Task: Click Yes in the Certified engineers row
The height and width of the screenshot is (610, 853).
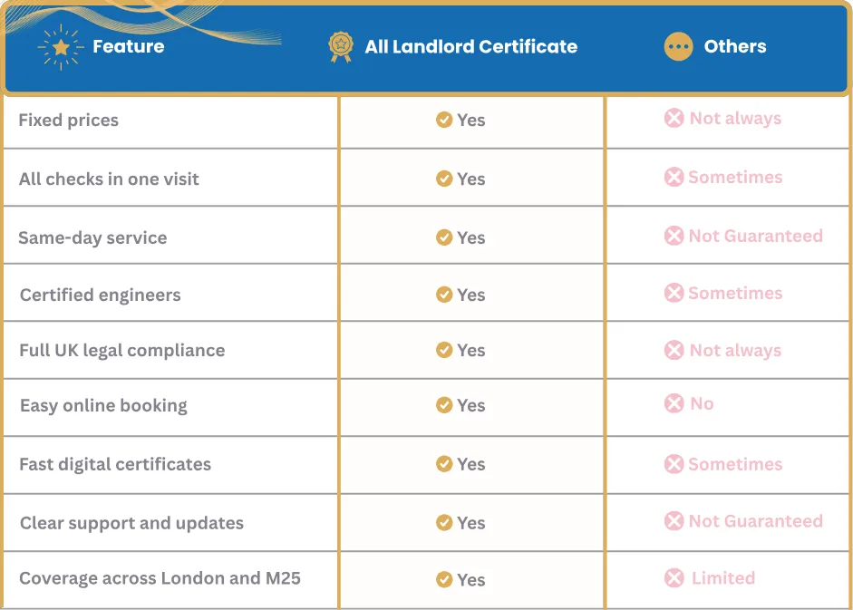Action: point(470,295)
